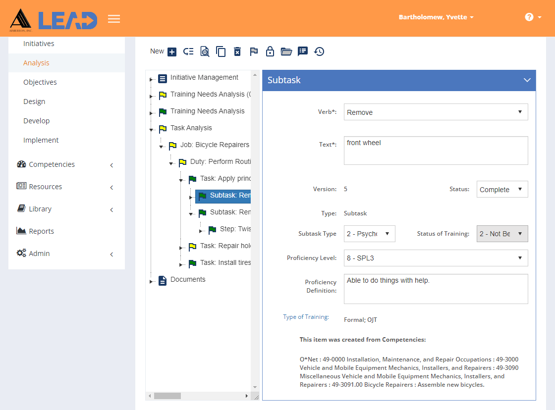The width and height of the screenshot is (555, 410).
Task: Collapse the Job: Bicycle Repairers node arrow
Action: point(161,147)
